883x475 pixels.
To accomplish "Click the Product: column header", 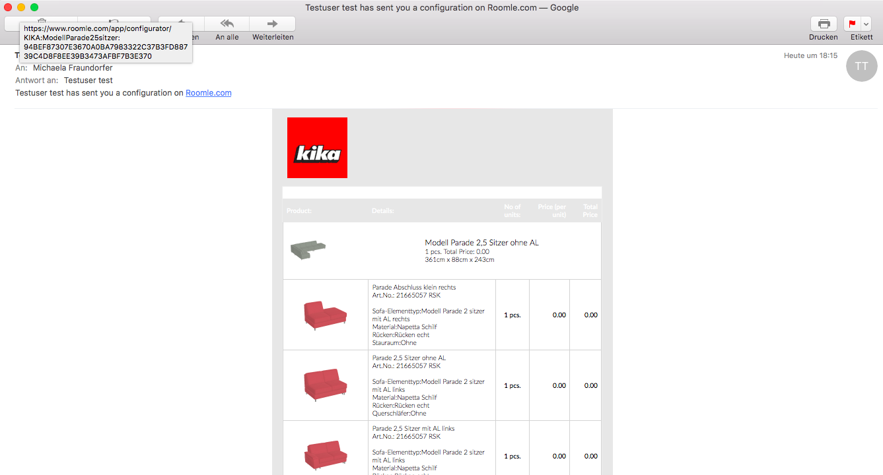I will click(x=299, y=211).
